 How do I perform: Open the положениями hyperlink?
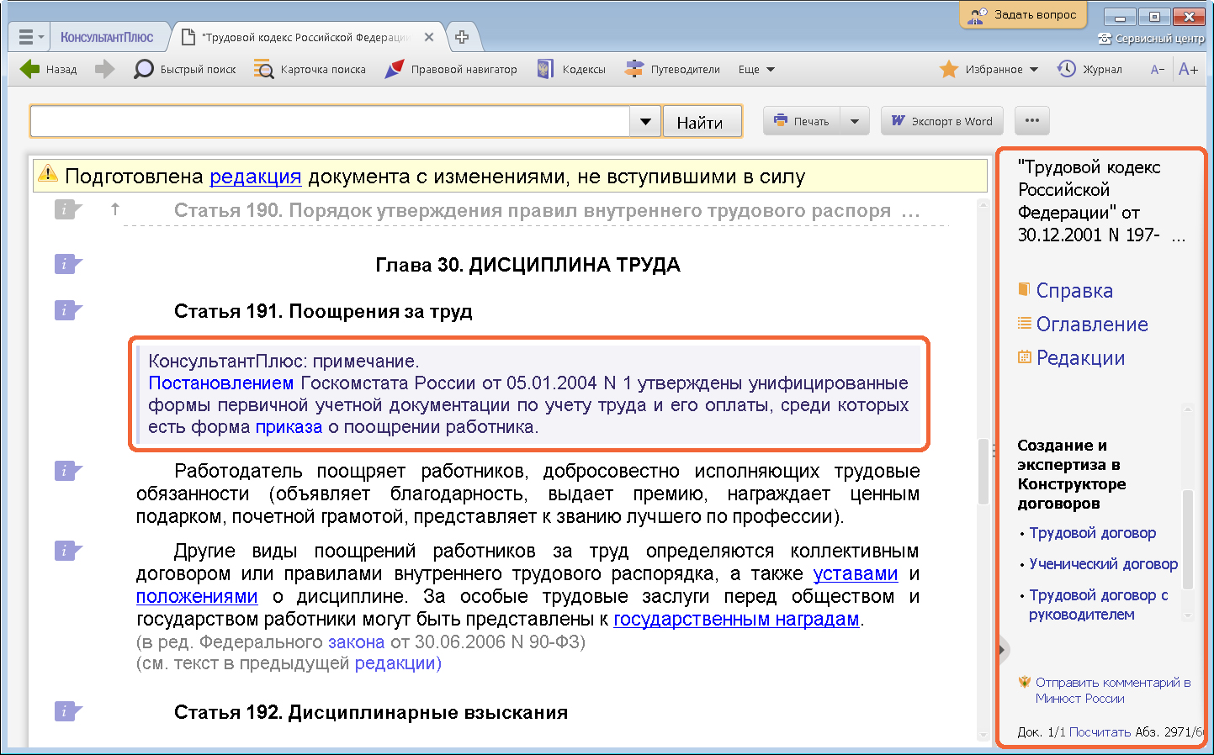click(197, 597)
